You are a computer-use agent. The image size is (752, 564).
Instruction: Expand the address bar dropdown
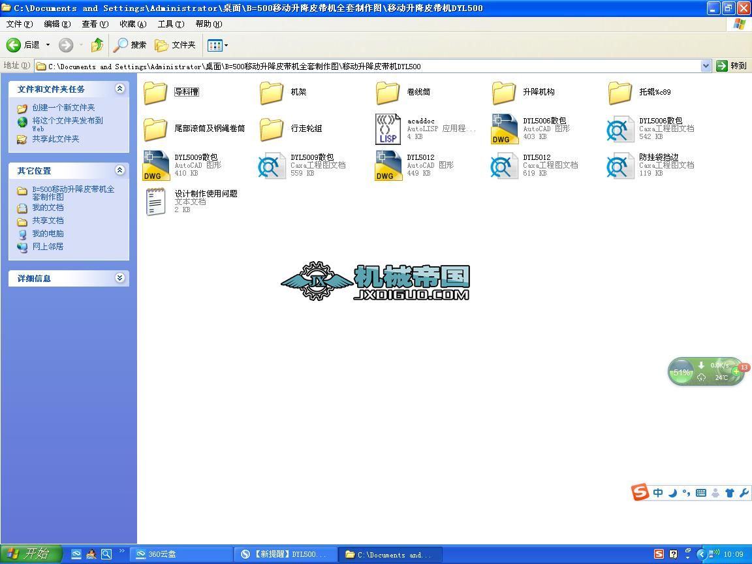(706, 66)
